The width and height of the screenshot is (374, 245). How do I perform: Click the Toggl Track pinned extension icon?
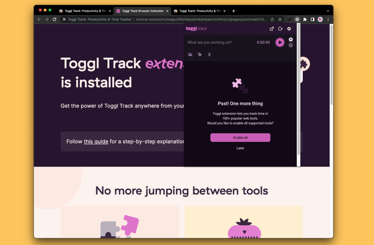297,19
